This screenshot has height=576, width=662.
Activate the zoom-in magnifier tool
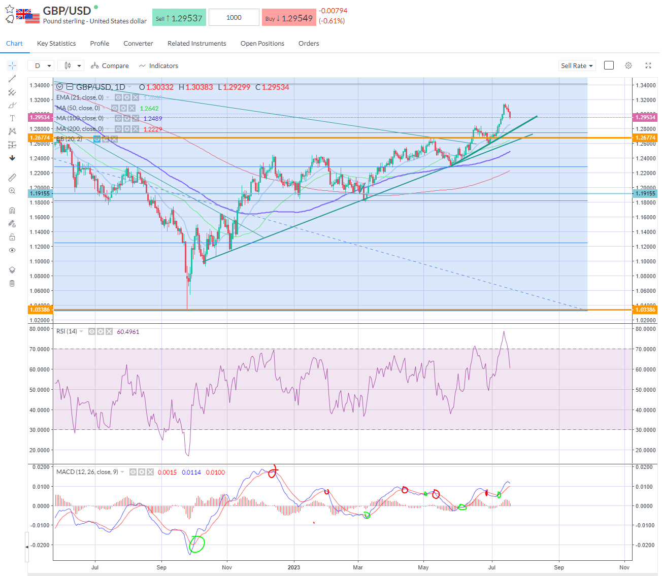pyautogui.click(x=12, y=191)
